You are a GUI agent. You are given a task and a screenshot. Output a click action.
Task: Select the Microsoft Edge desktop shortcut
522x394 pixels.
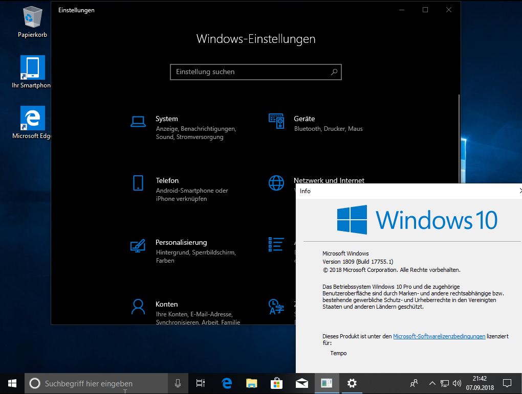pos(32,122)
